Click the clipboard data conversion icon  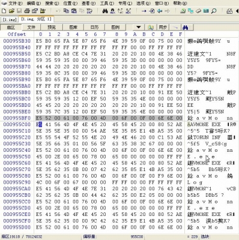pos(89,11)
